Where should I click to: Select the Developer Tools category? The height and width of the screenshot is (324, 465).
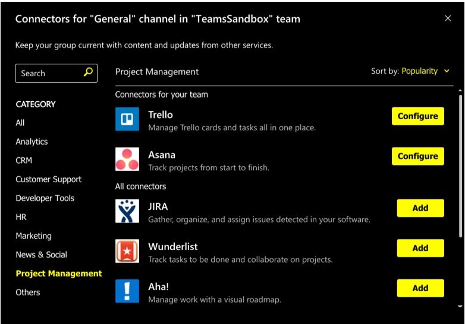pyautogui.click(x=45, y=198)
